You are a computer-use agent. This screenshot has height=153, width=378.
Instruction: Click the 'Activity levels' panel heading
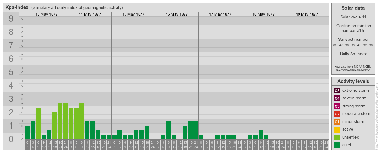tap(353, 81)
